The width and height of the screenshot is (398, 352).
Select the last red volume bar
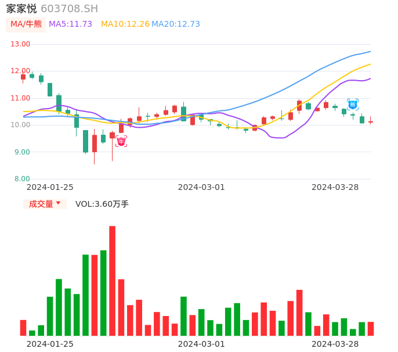click(x=371, y=329)
